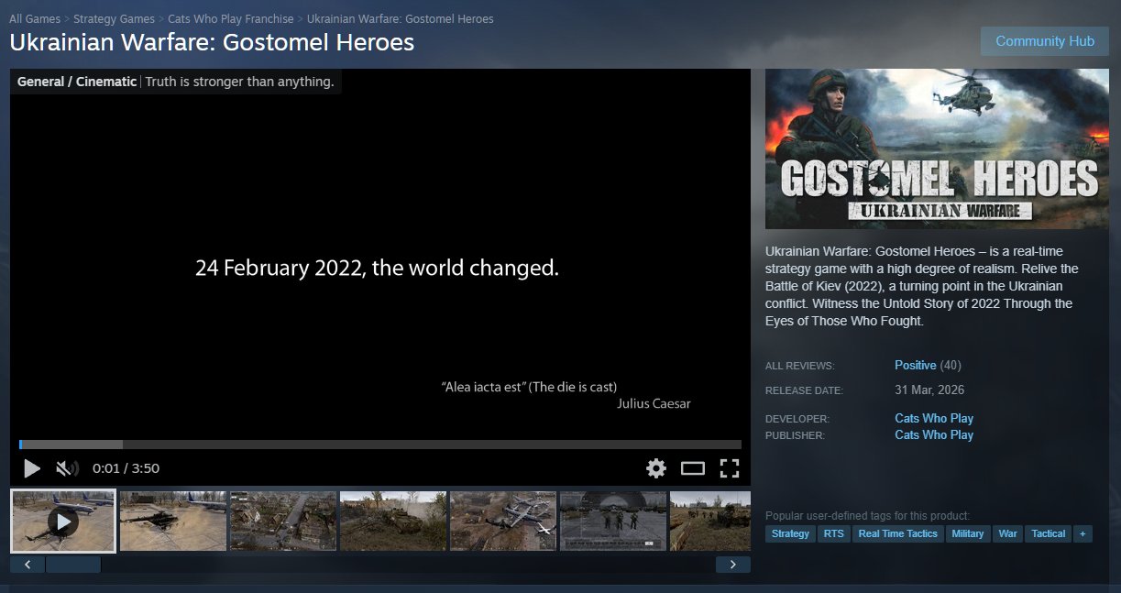Click the Gostomel Heroes header image
This screenshot has height=593, width=1121.
coord(937,148)
